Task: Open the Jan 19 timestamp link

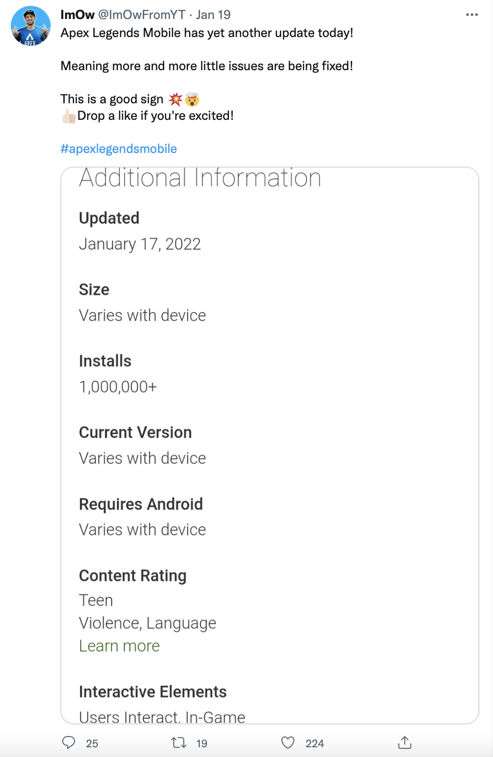Action: pos(213,15)
